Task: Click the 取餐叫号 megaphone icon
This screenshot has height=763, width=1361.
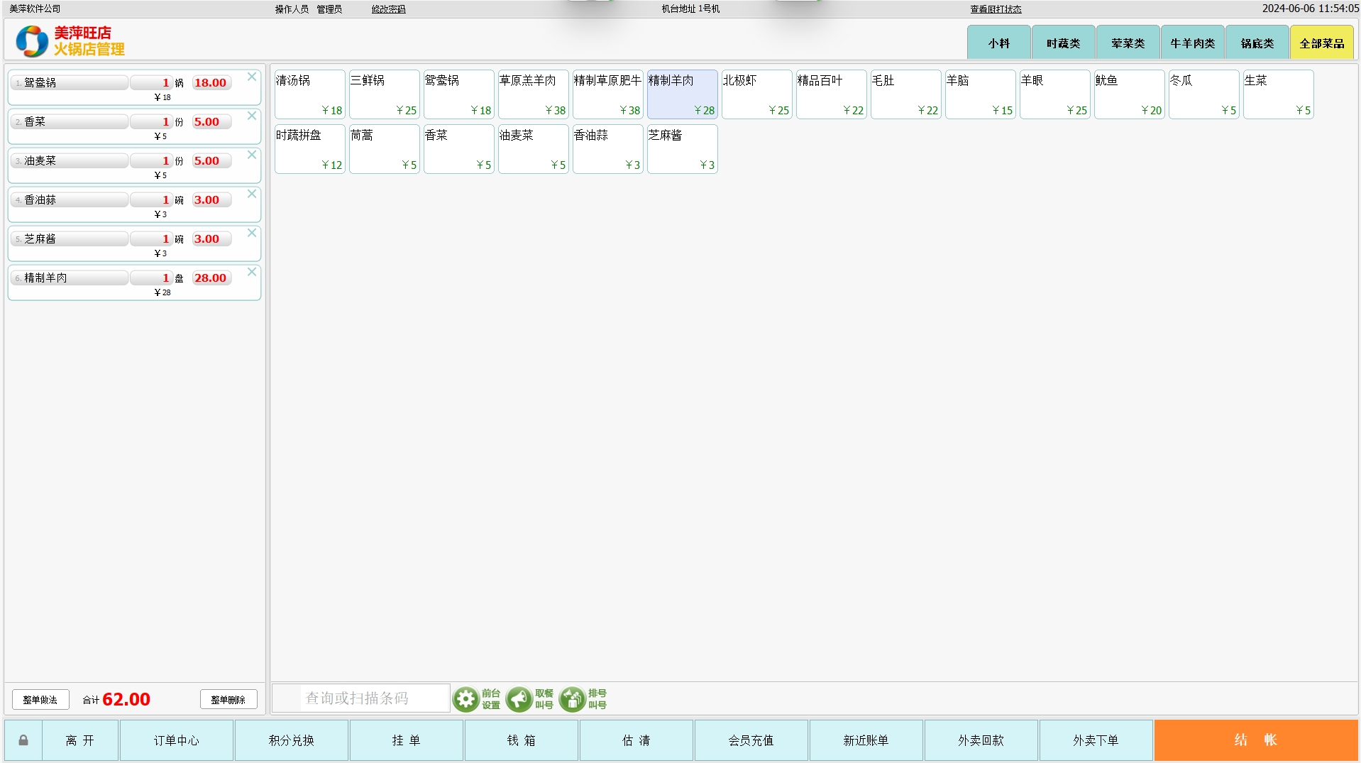Action: pos(519,699)
